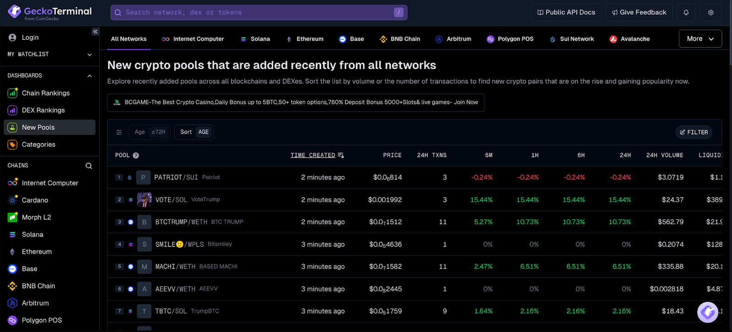Sort by 24H VOLUME column header
The width and height of the screenshot is (732, 332).
coord(664,155)
